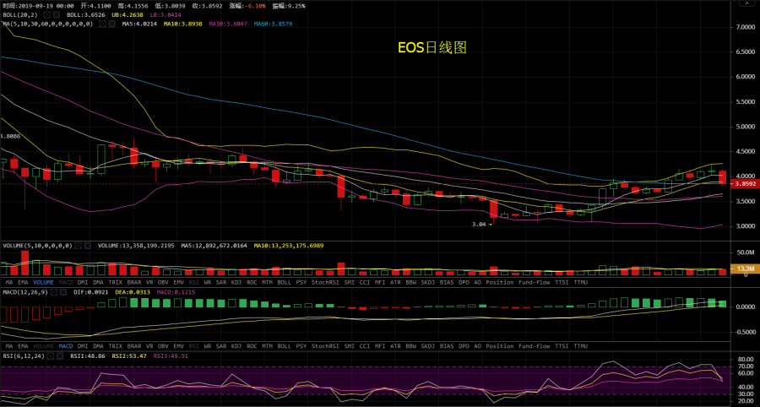Viewport: 760px width, 407px height.
Task: Click the RSI2:53.47 legend value
Action: [x=129, y=355]
